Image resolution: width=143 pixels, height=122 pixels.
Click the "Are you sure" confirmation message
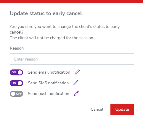tap(65, 29)
